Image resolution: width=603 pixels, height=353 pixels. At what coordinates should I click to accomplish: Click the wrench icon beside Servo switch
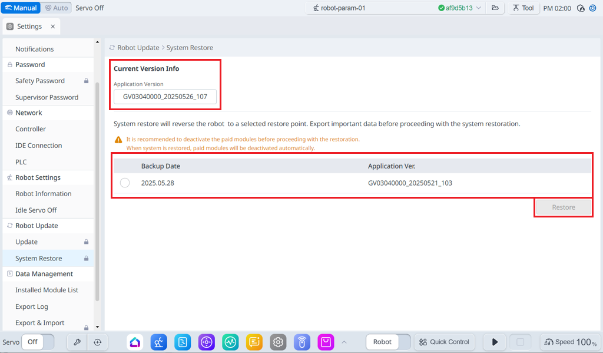tap(77, 342)
